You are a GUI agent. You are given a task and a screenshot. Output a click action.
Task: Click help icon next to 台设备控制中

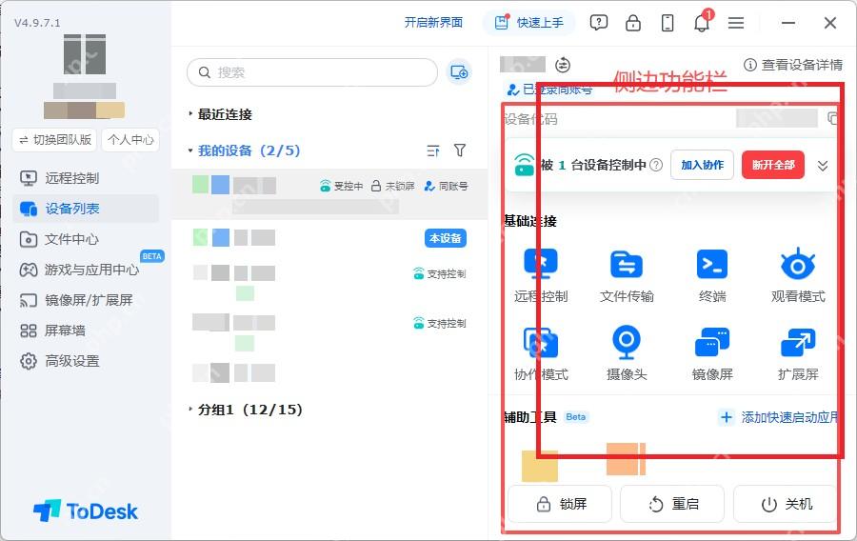pyautogui.click(x=656, y=165)
